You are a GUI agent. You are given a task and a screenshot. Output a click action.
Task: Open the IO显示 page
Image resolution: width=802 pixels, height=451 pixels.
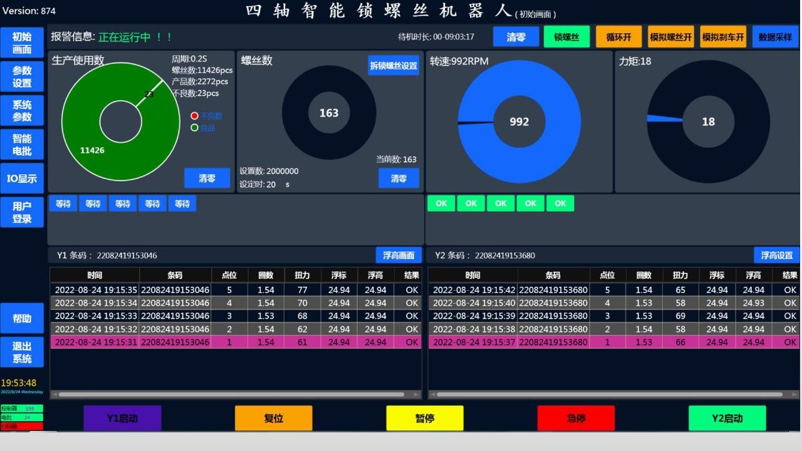[22, 179]
